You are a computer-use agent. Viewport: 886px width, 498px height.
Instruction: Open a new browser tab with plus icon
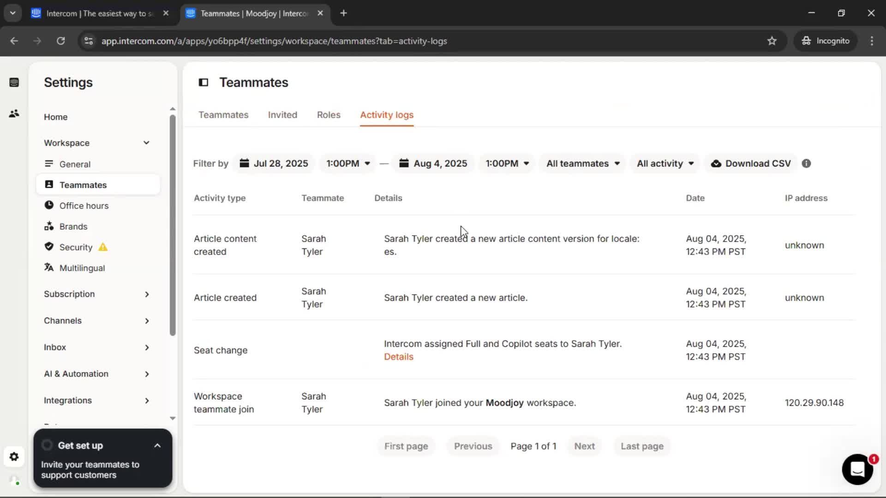pyautogui.click(x=343, y=13)
